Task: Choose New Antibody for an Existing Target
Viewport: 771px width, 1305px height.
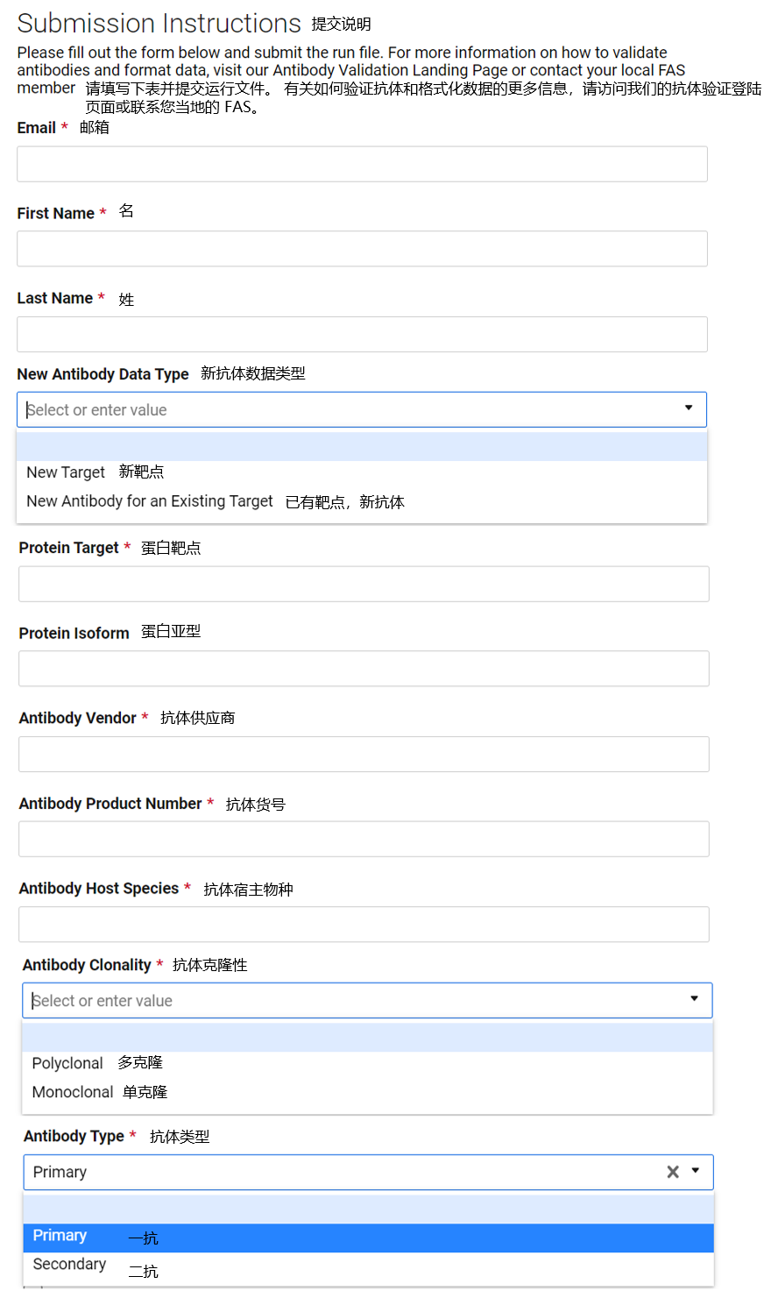Action: coord(362,501)
